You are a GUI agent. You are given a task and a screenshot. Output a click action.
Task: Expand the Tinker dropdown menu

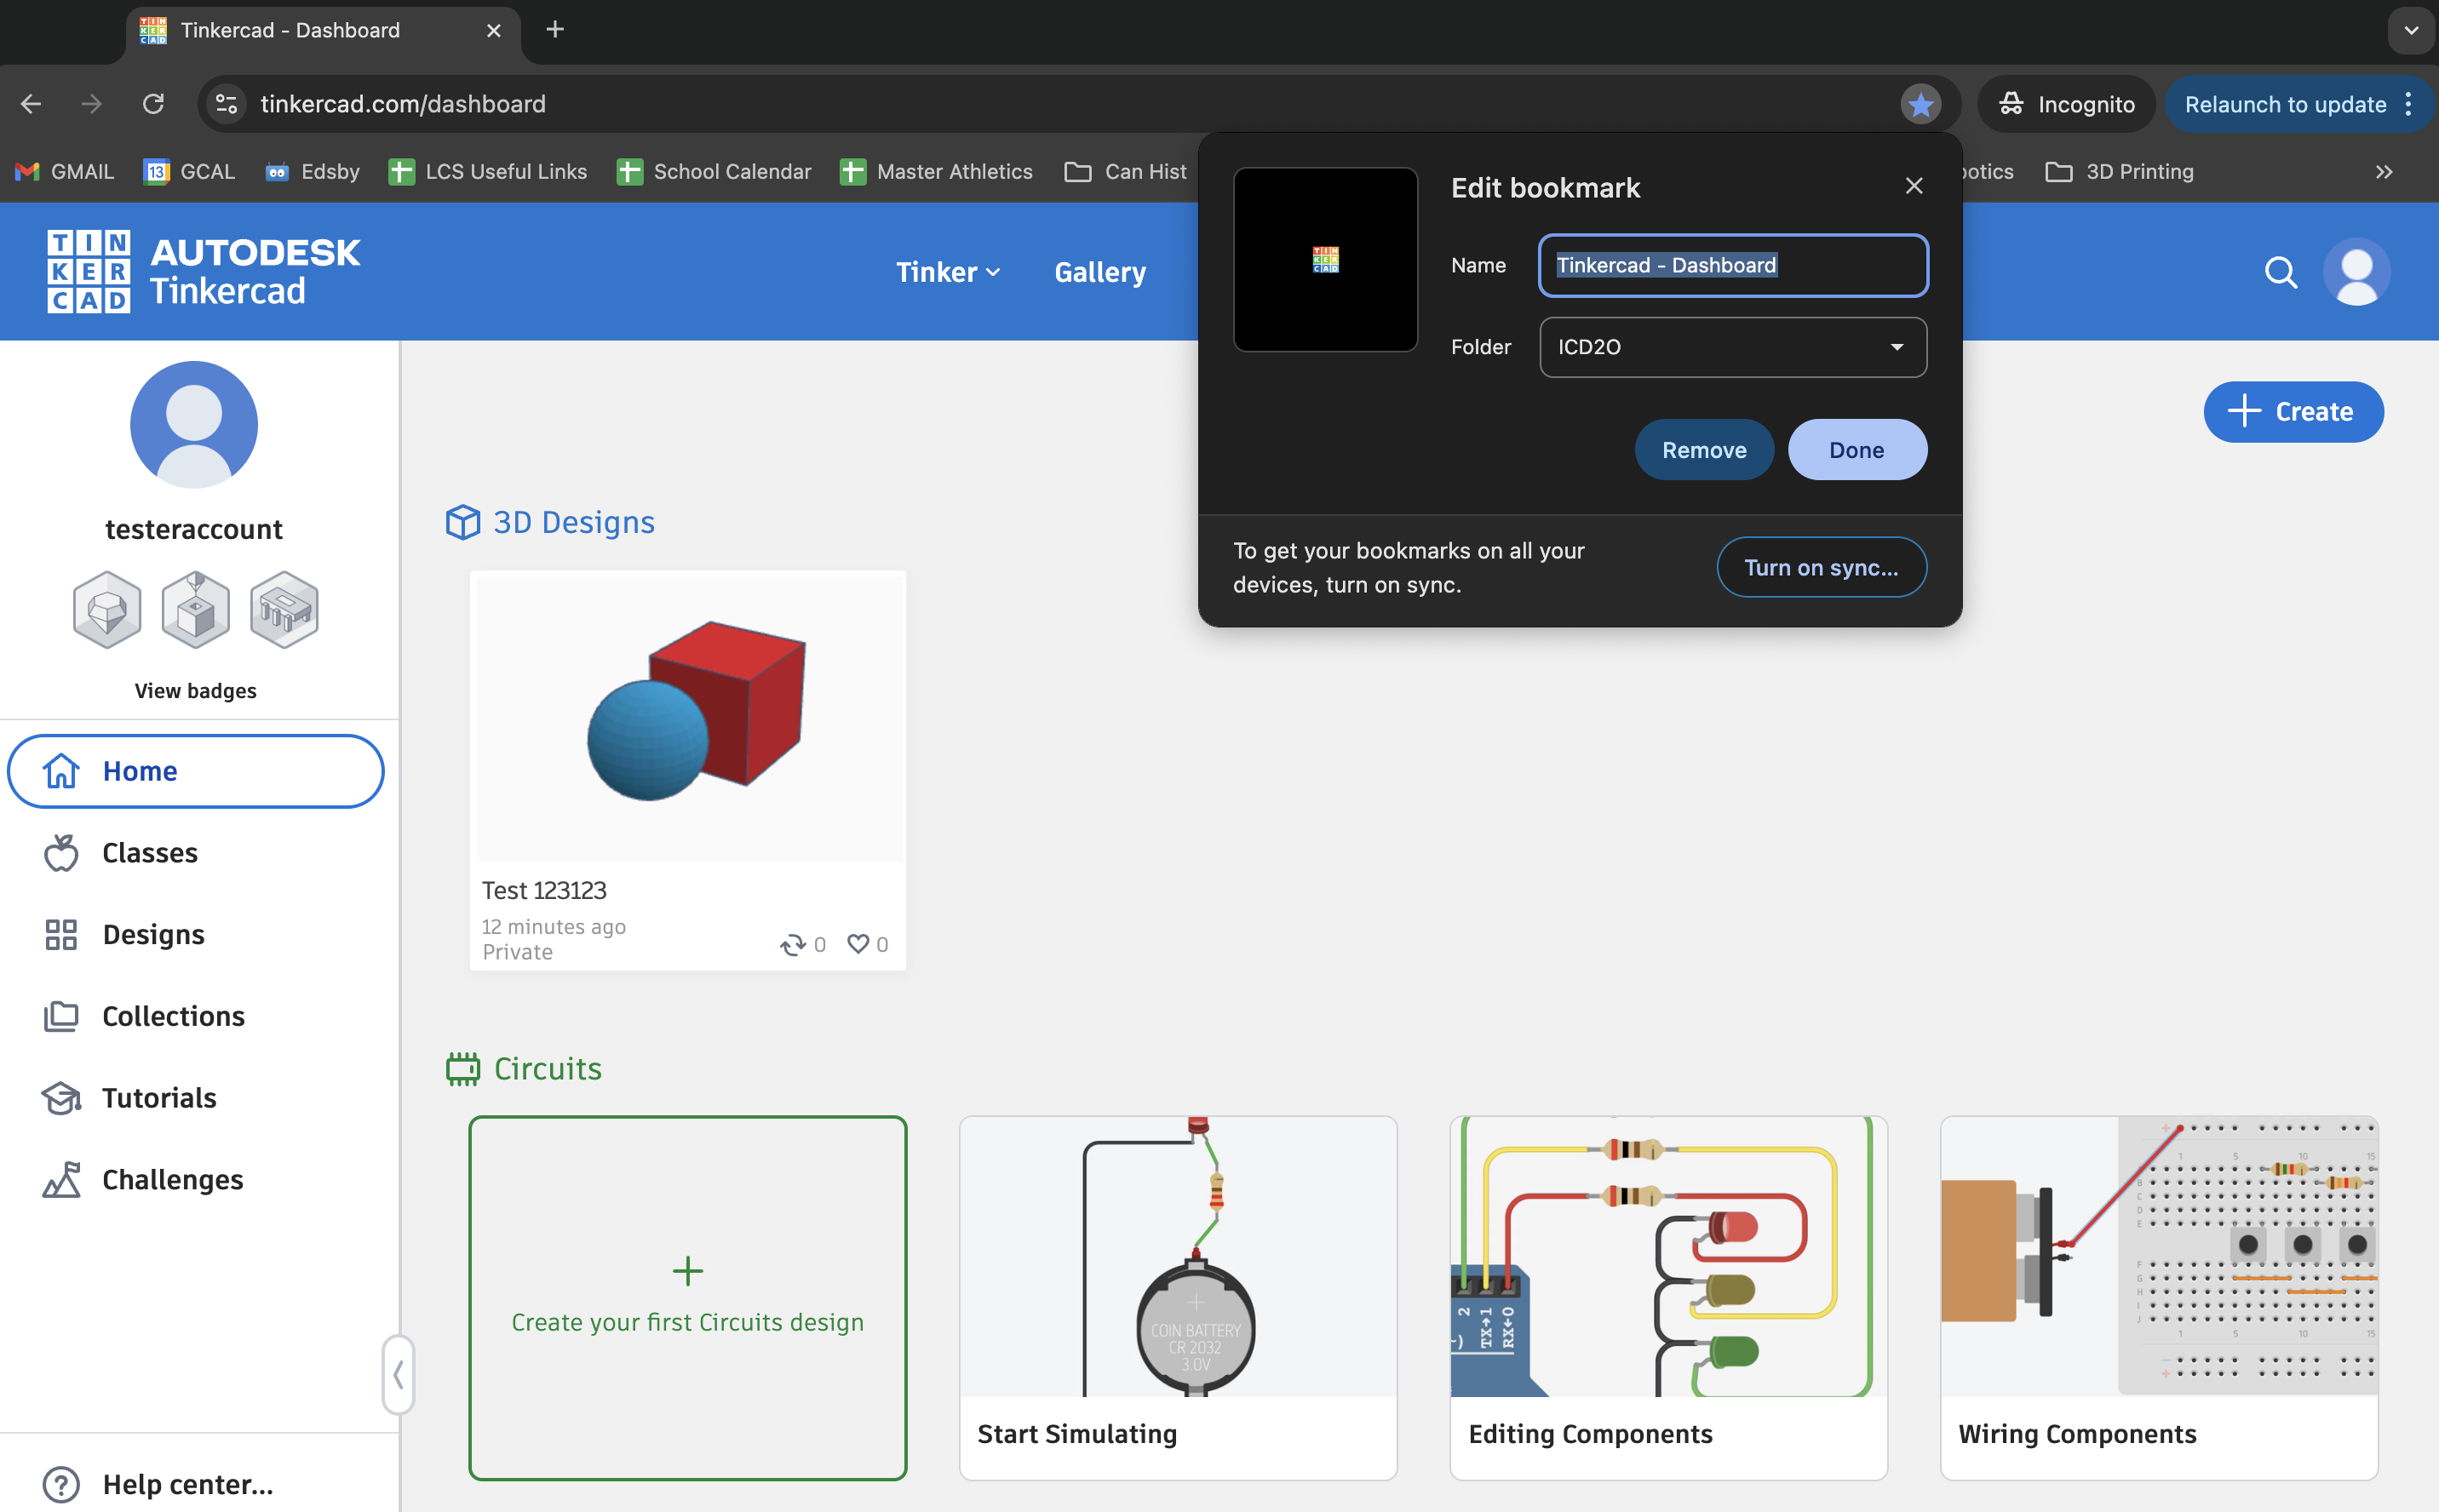tap(947, 272)
